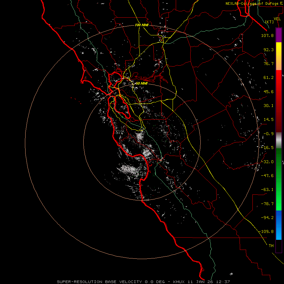Click the 92.3 scale value

(269, 50)
